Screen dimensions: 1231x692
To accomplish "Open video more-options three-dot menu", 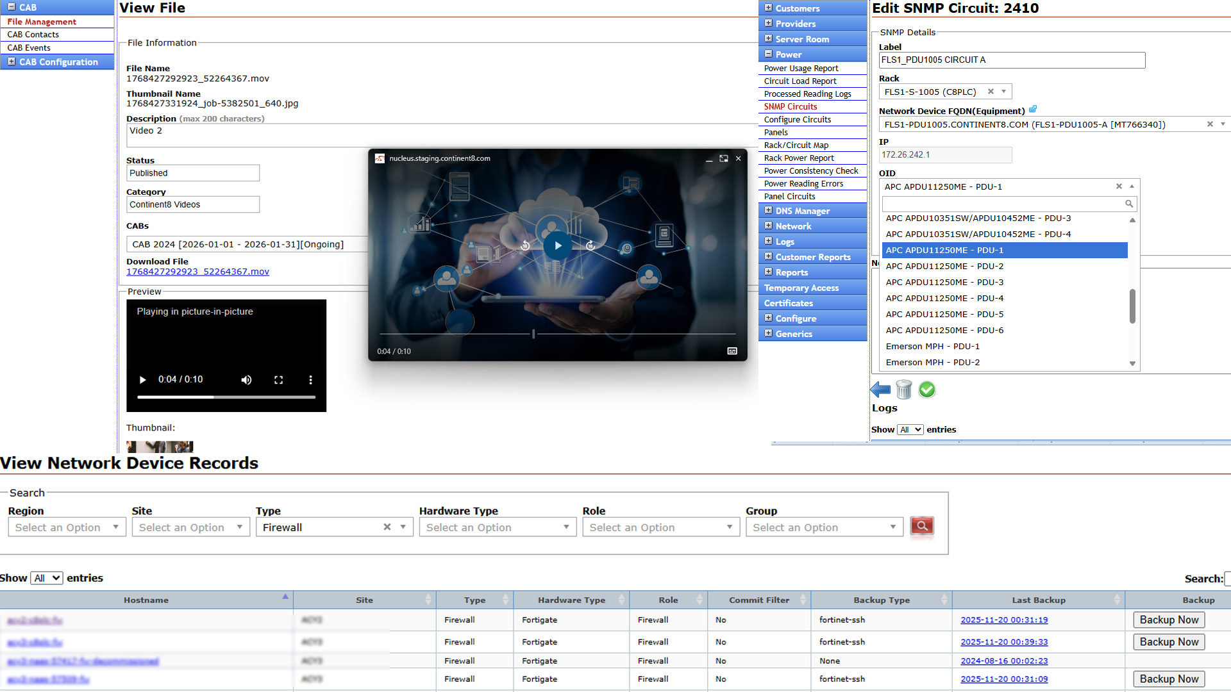I will tap(310, 380).
